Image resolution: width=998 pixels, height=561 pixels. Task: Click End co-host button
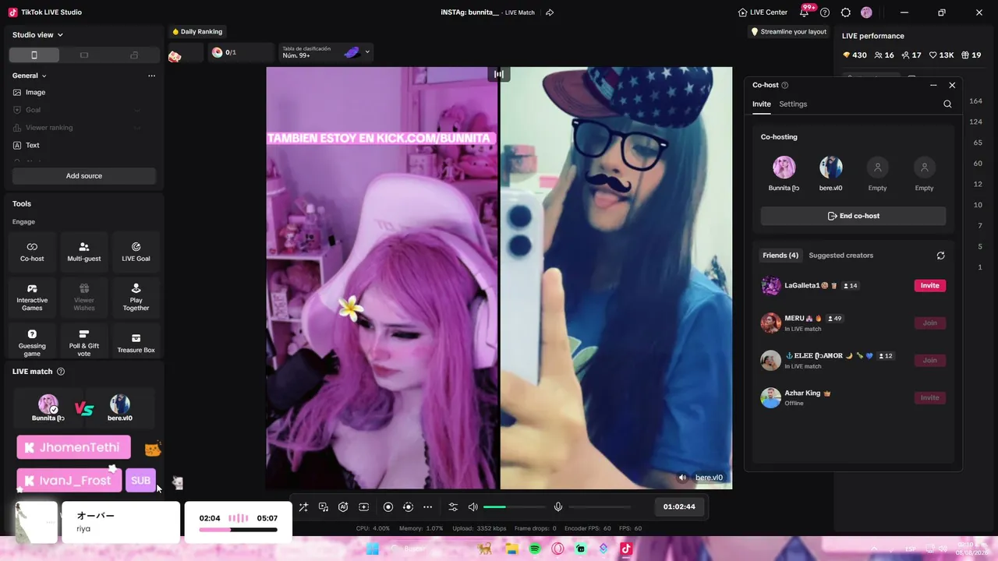(853, 216)
